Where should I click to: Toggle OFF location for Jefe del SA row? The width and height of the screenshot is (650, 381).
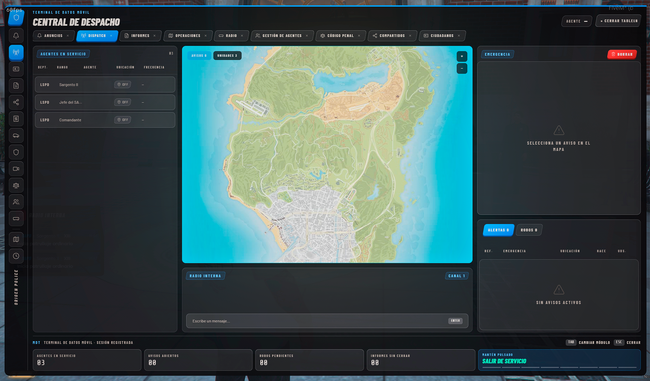(123, 102)
